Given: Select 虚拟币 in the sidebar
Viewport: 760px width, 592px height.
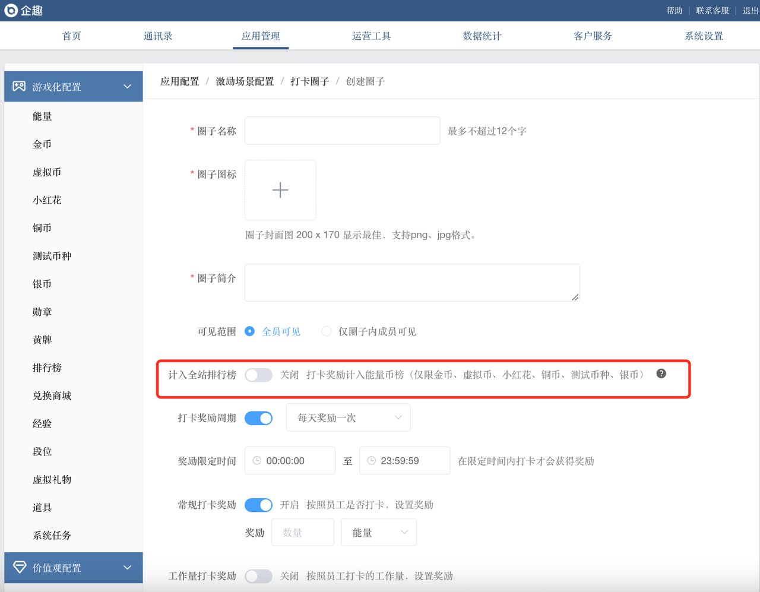Looking at the screenshot, I should click(x=47, y=172).
